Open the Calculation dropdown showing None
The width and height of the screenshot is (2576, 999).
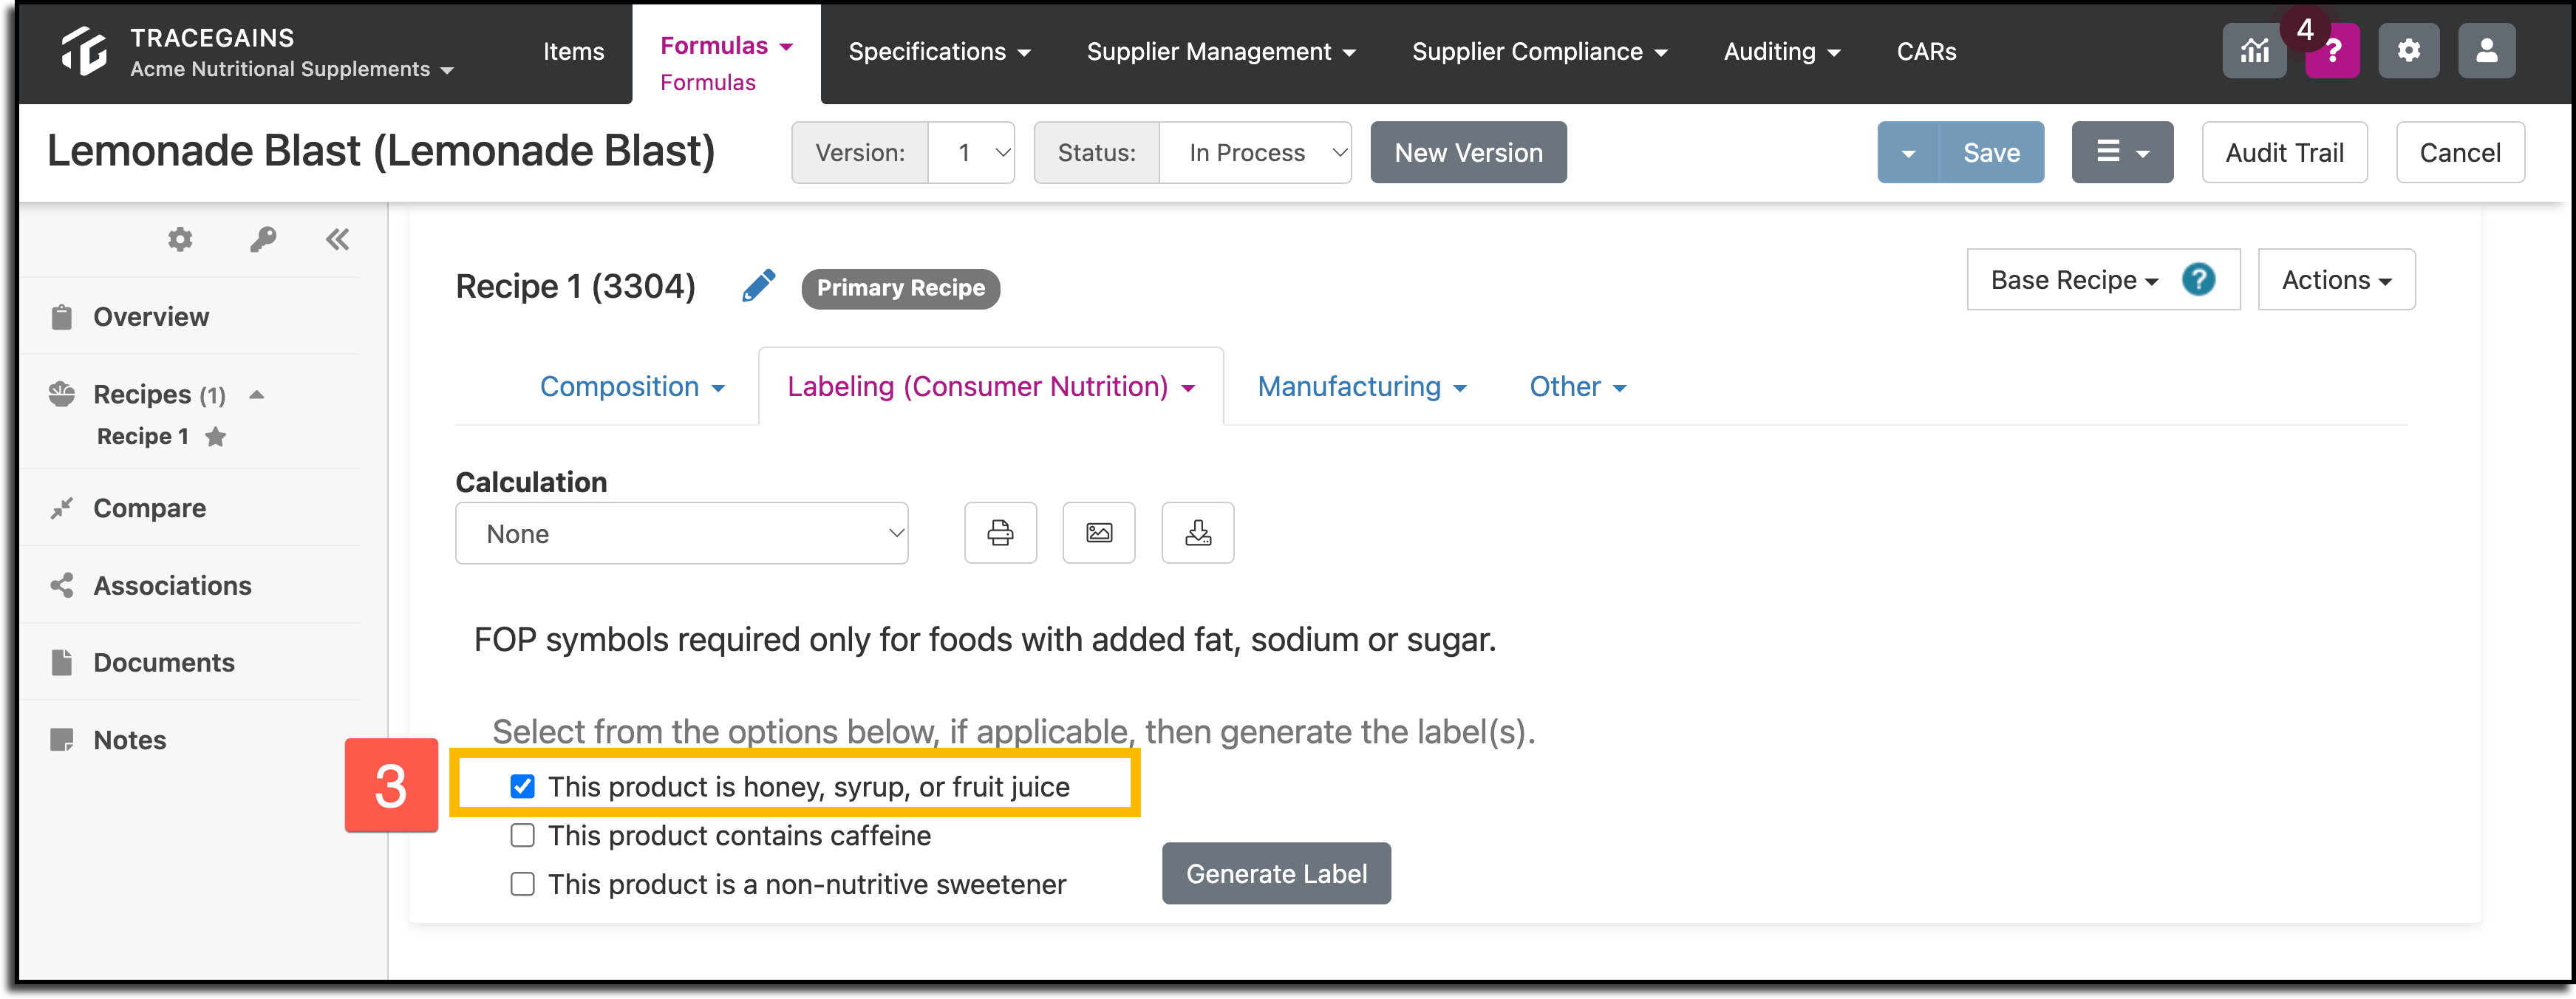682,534
